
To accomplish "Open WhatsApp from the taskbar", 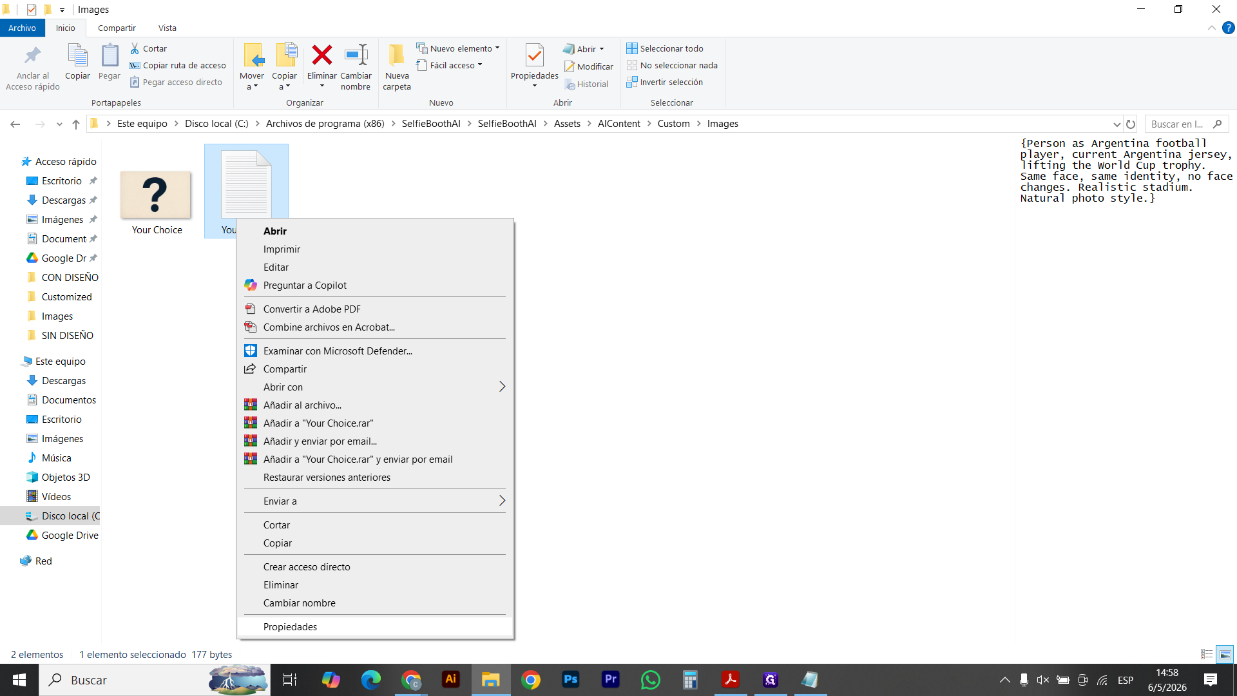I will [651, 679].
